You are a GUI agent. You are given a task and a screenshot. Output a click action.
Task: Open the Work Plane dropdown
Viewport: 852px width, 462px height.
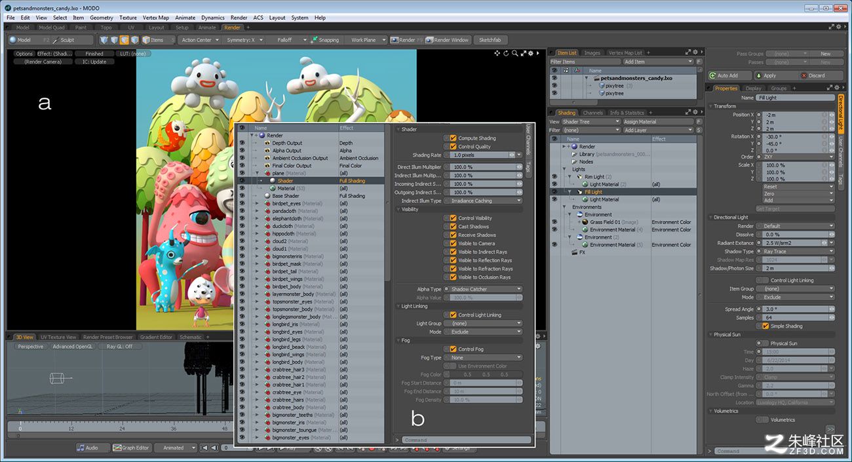366,40
